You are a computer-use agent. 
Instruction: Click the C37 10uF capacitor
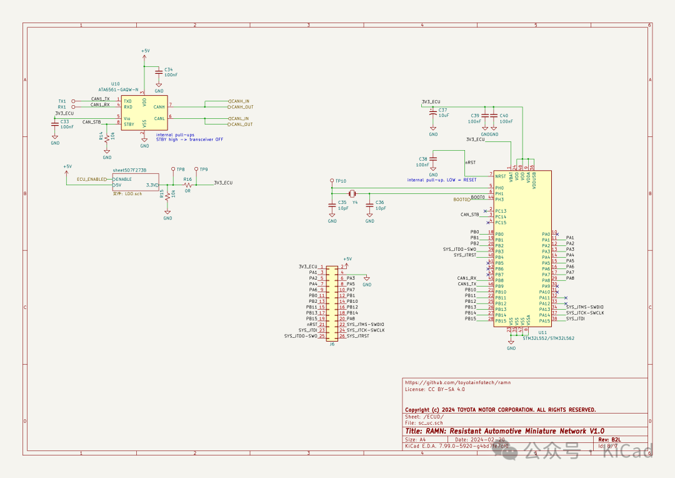coord(433,113)
